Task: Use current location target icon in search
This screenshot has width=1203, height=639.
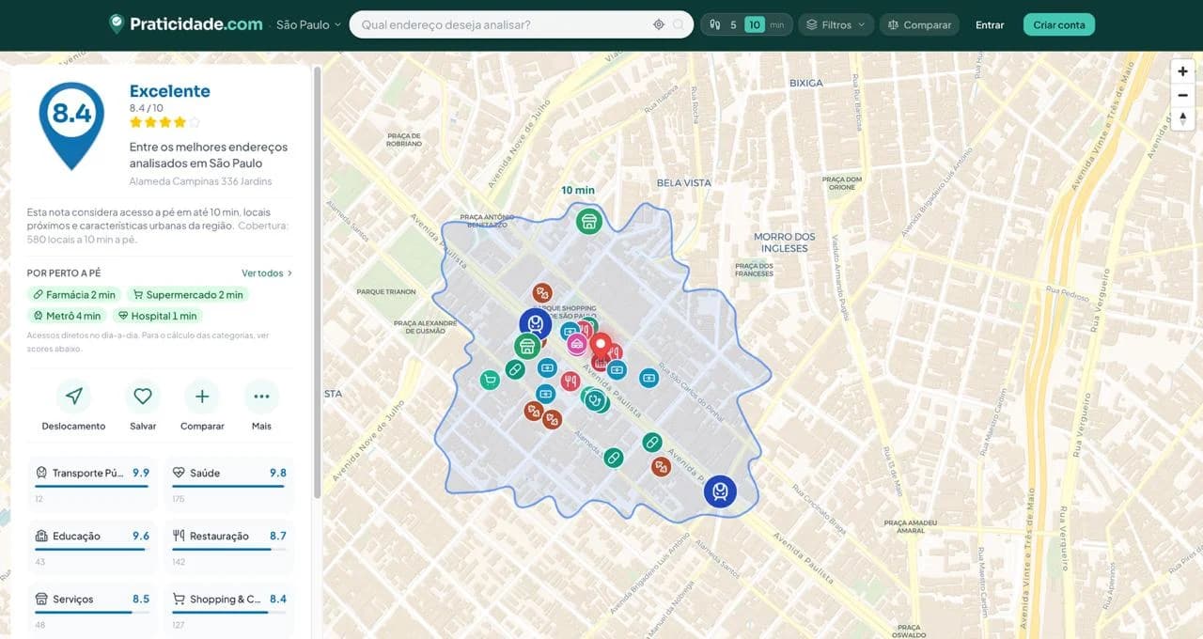Action: pyautogui.click(x=659, y=24)
